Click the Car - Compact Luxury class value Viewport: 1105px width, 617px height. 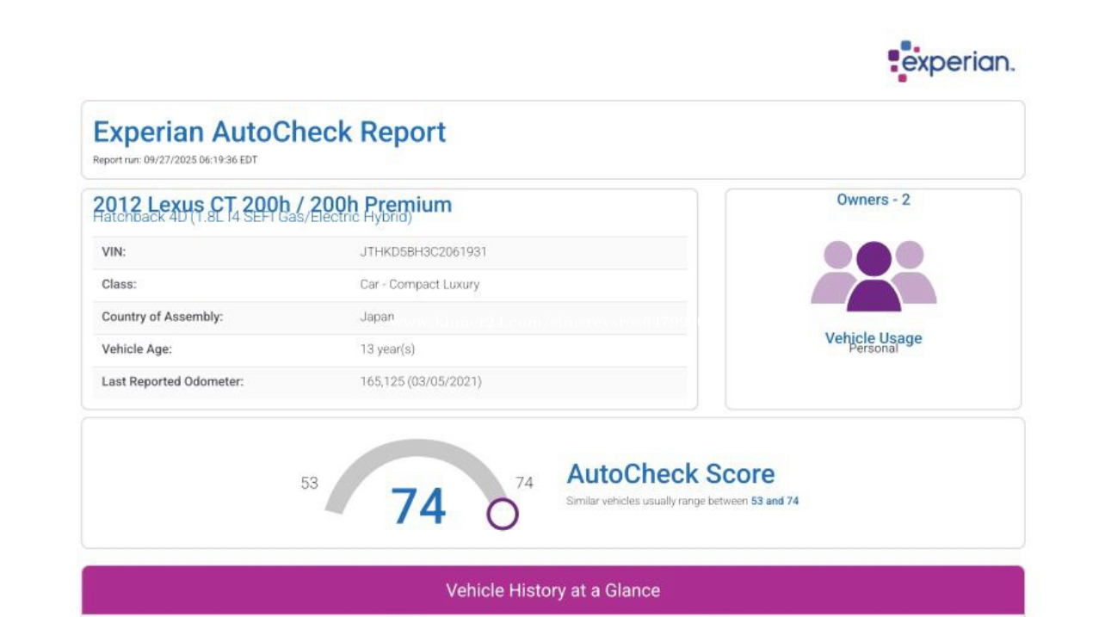pyautogui.click(x=419, y=284)
